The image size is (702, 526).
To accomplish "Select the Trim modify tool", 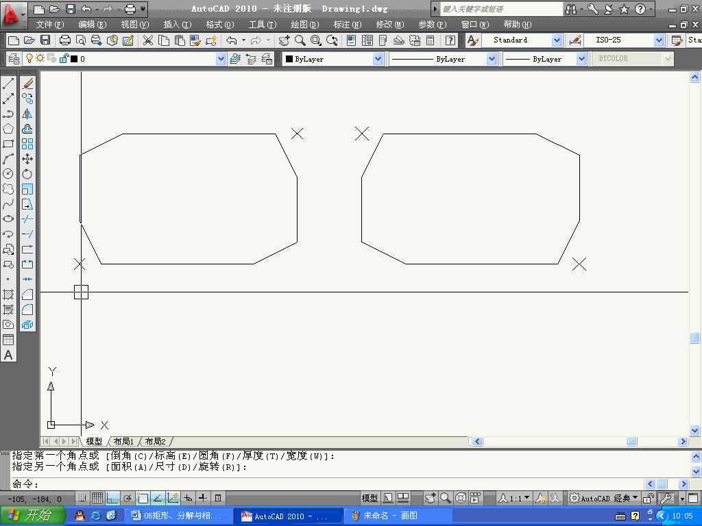I will (x=27, y=219).
